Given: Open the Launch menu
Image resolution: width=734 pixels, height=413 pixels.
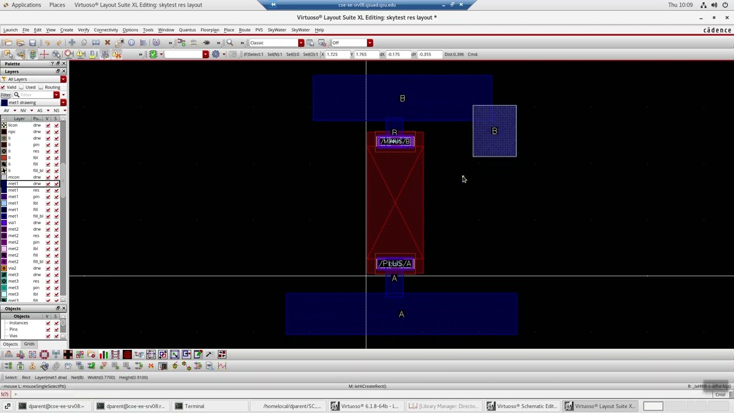Looking at the screenshot, I should [10, 30].
